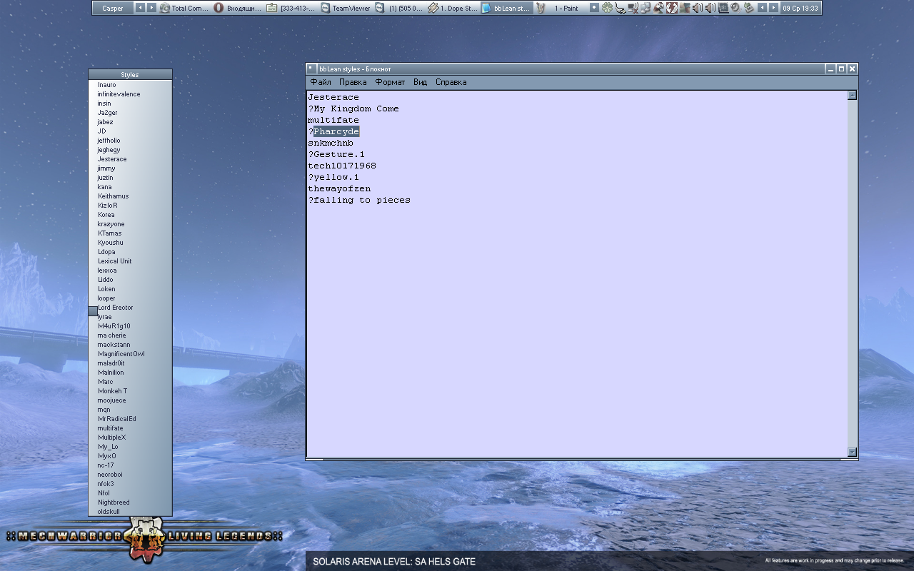Switch to the Opera Входящие window
914x571 pixels.
pyautogui.click(x=238, y=9)
